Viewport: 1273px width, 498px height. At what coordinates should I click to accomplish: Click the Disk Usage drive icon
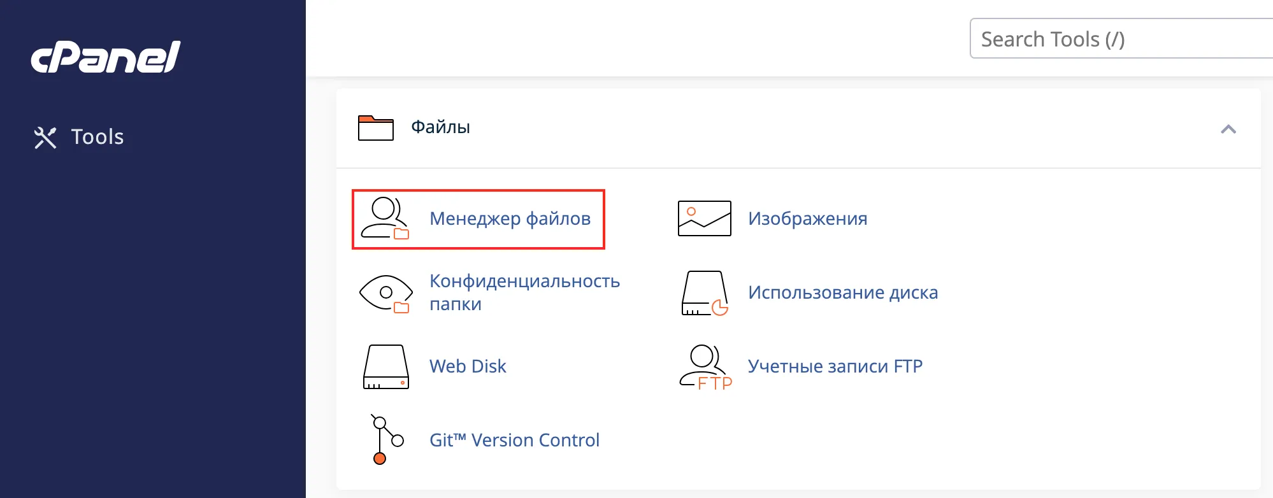pos(704,293)
